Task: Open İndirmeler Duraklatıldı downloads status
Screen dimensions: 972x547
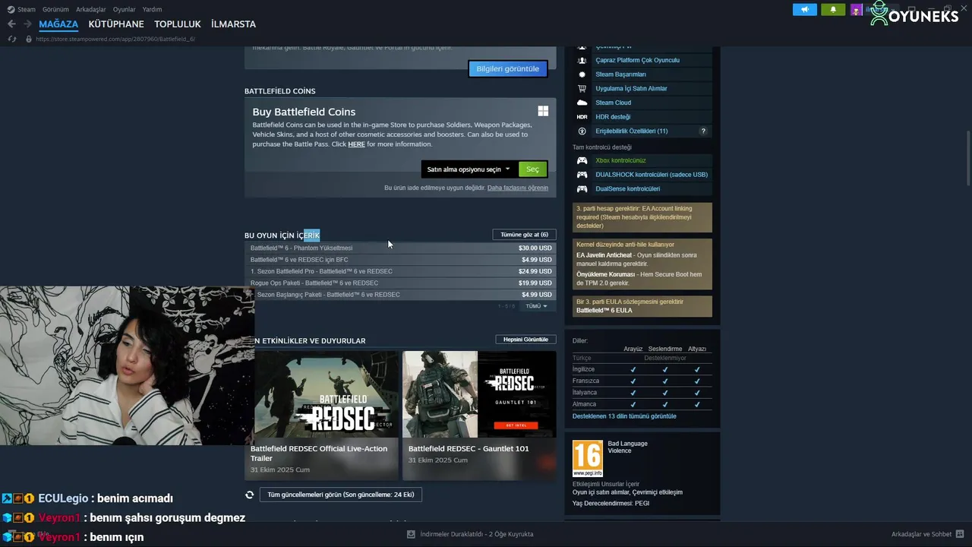Action: pyautogui.click(x=477, y=534)
